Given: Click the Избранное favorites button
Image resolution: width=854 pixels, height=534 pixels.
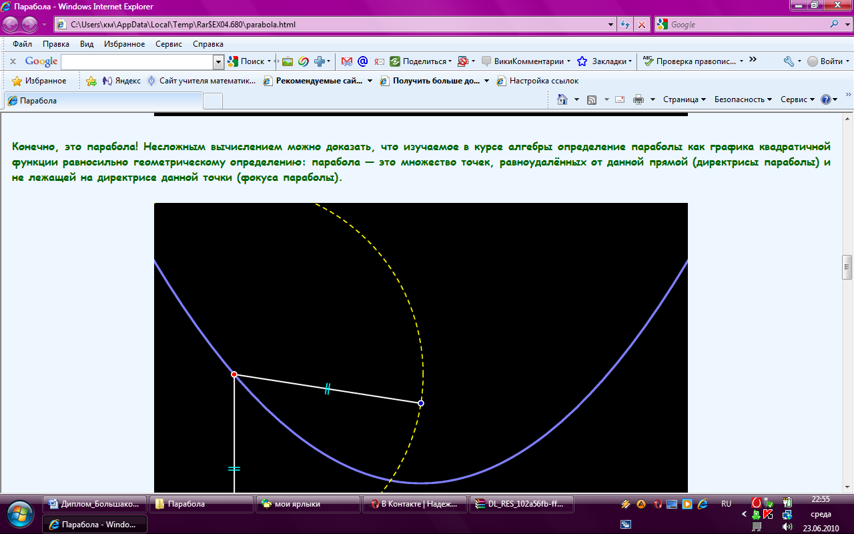Looking at the screenshot, I should coord(39,81).
